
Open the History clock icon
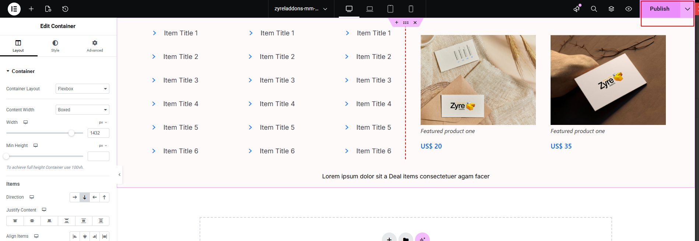[x=65, y=9]
